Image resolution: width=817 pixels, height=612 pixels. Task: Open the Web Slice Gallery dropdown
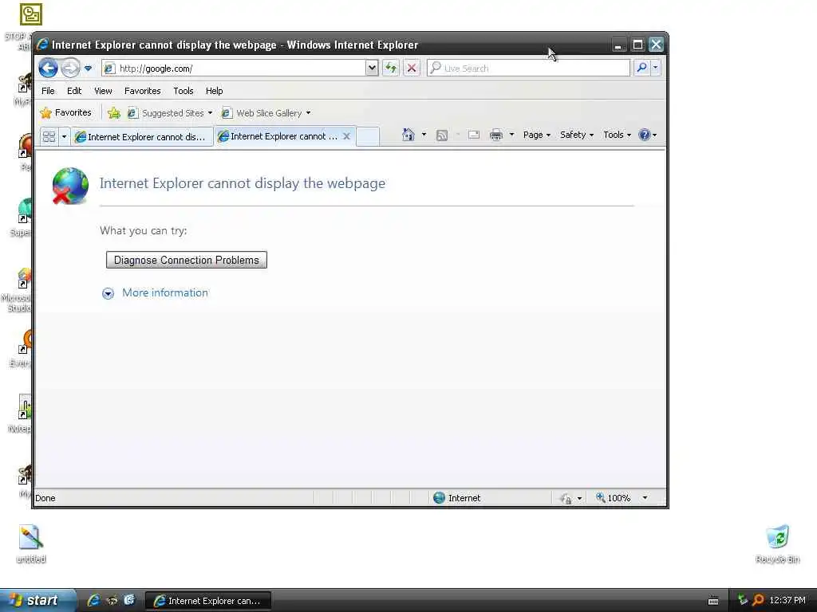(x=266, y=113)
